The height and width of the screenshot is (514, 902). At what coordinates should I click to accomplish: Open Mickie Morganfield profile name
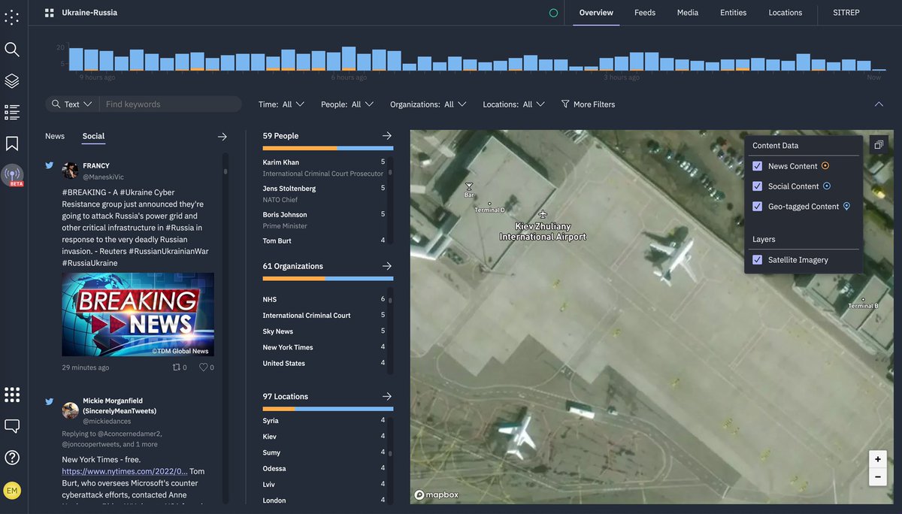pos(120,406)
